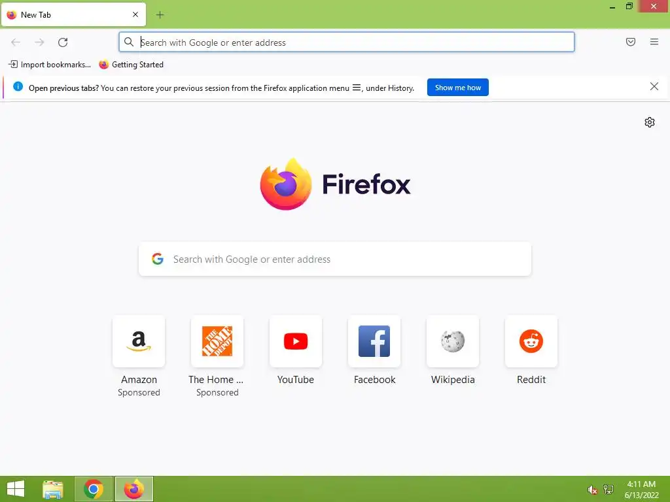The image size is (670, 502).
Task: Click the Google G logo in search box
Action: pos(158,259)
